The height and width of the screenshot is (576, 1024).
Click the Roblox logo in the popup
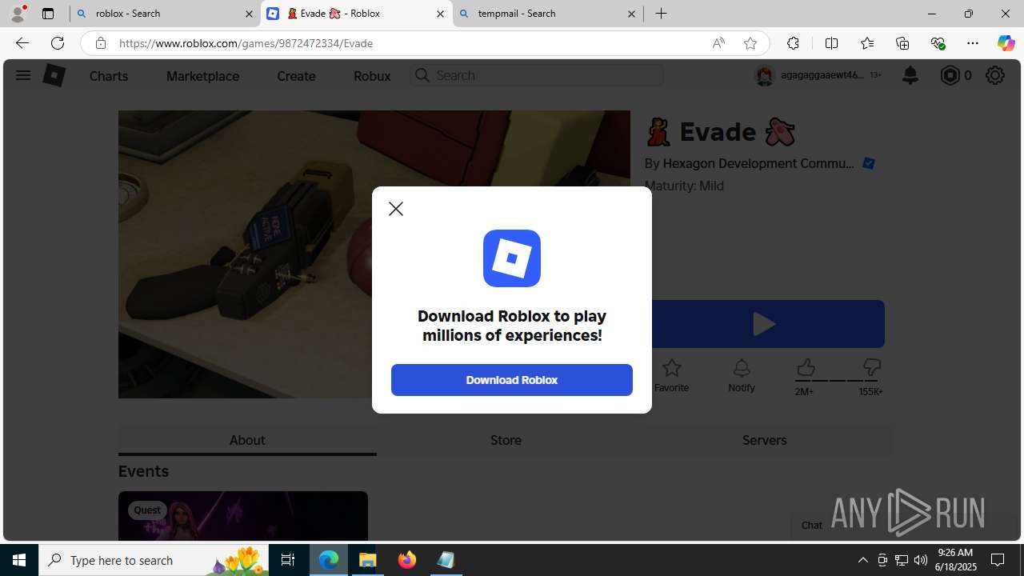click(512, 258)
